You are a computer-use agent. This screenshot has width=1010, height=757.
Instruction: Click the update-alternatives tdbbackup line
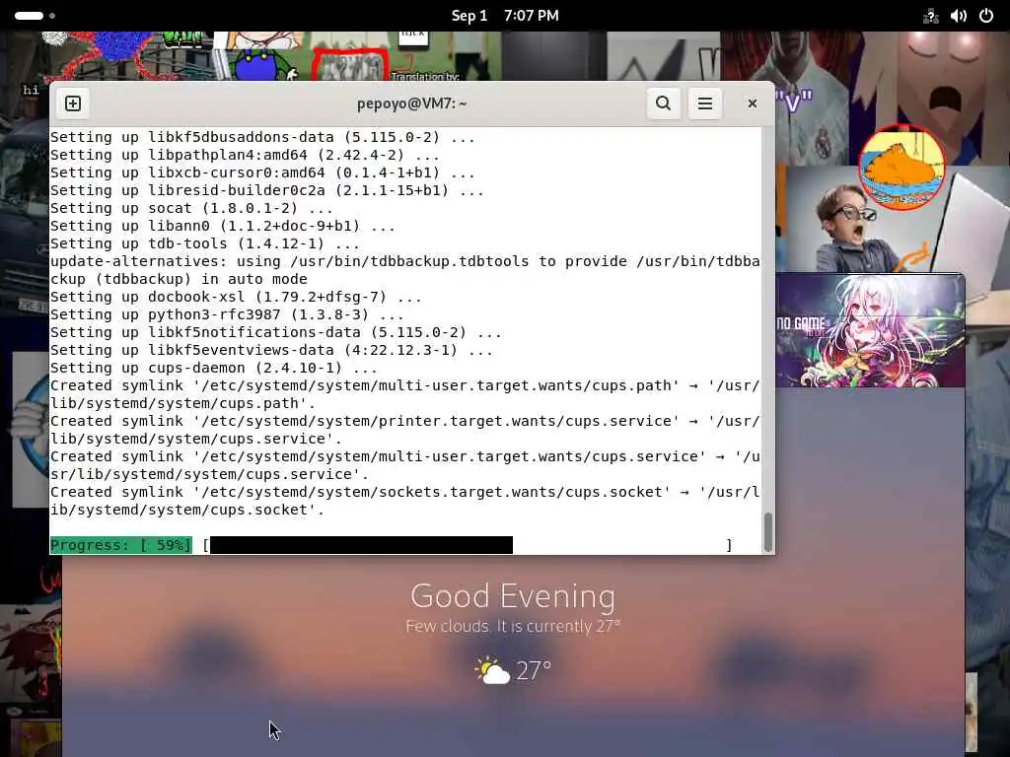(x=405, y=270)
